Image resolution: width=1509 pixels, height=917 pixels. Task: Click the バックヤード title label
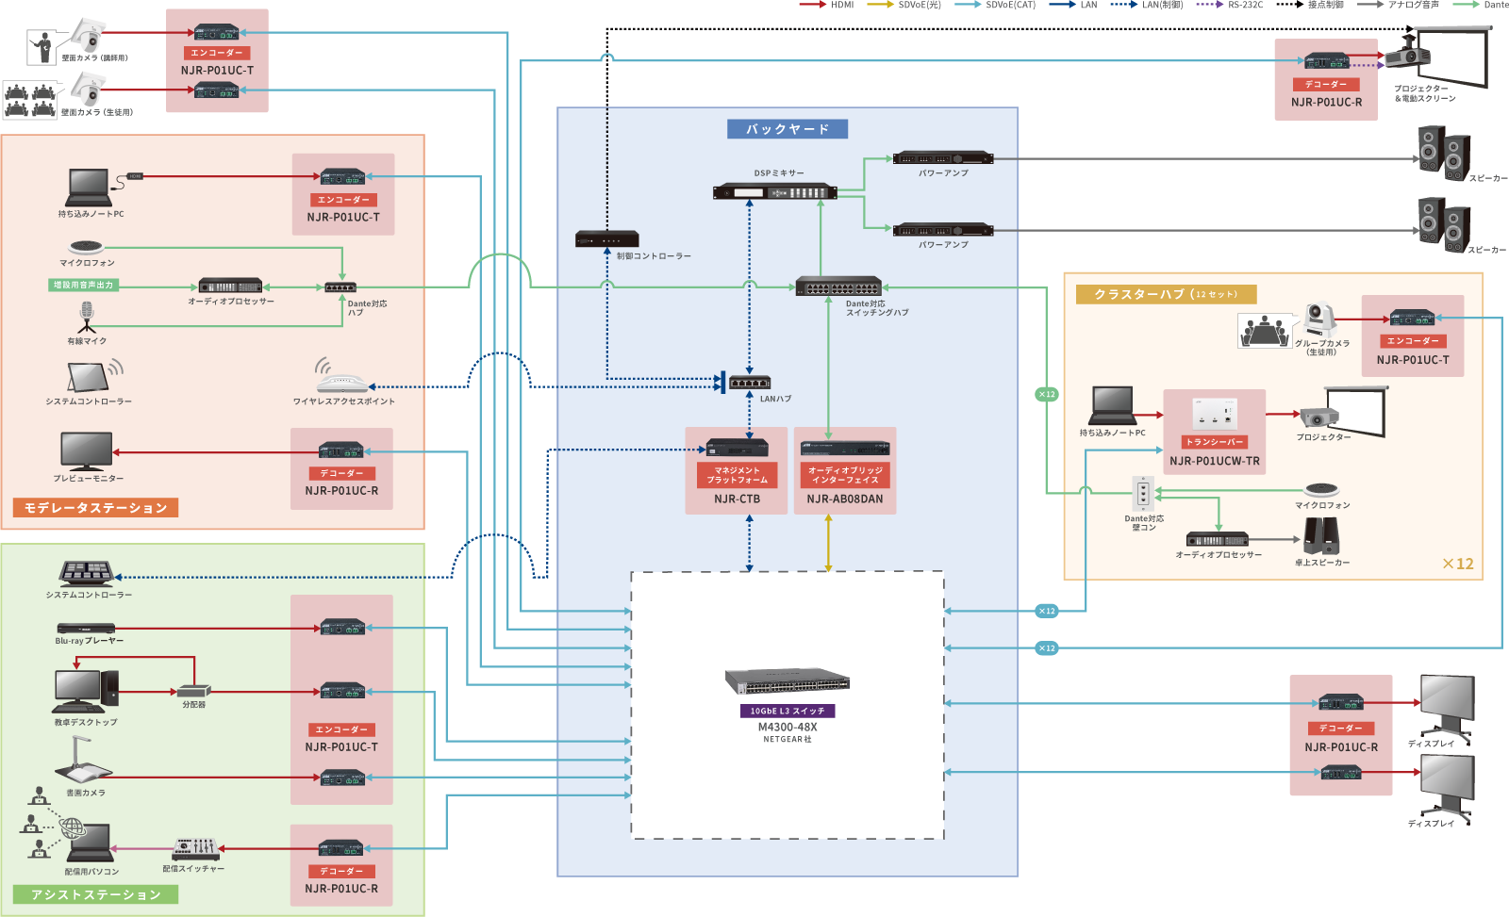click(788, 129)
